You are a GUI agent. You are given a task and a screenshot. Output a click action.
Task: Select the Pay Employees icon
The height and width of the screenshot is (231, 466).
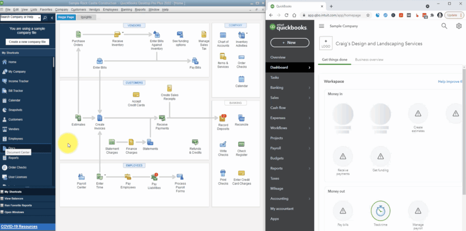129,177
